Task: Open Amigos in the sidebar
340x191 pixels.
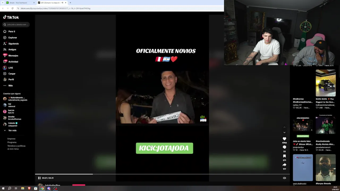Action: point(12,49)
